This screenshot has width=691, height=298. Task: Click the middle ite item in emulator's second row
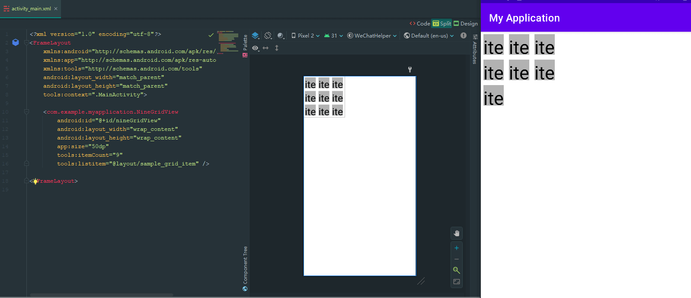[x=519, y=70]
